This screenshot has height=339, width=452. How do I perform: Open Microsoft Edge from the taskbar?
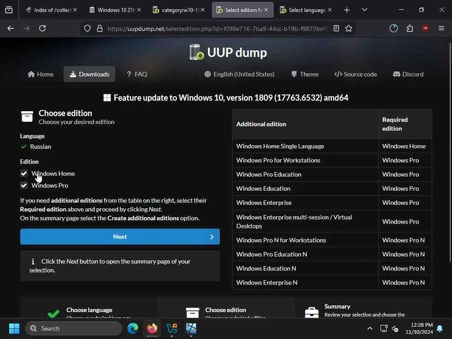(132, 328)
